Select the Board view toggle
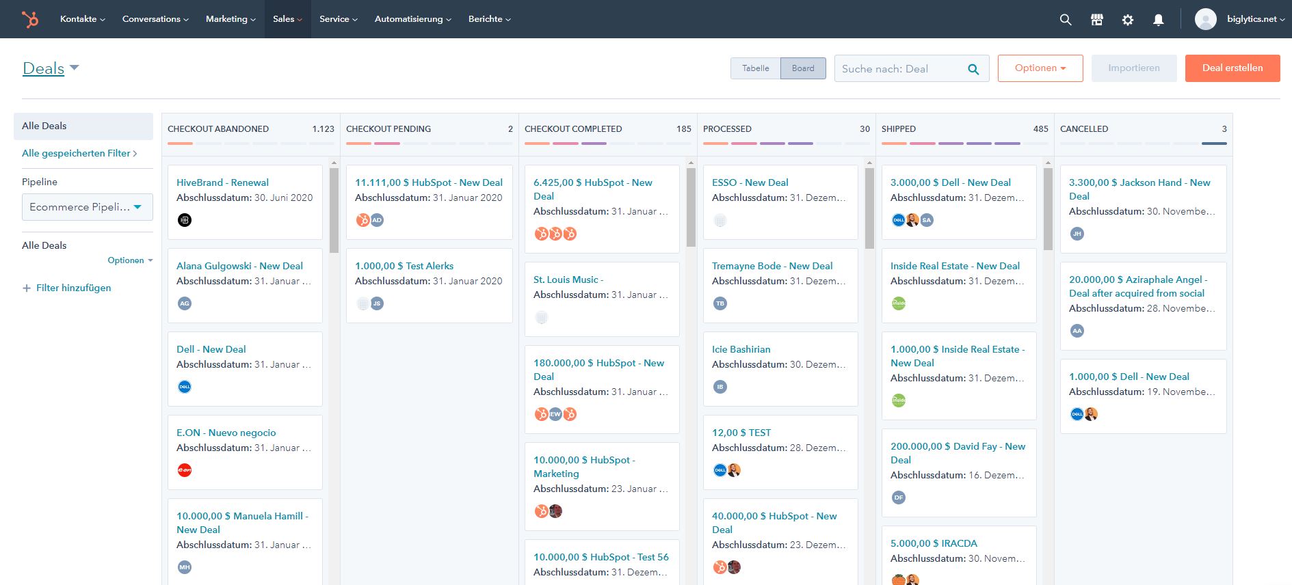 [x=803, y=68]
